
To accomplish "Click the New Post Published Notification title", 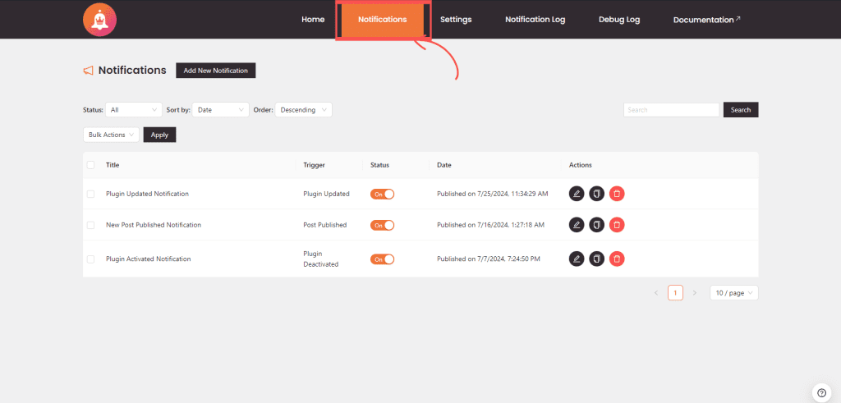I will pos(154,225).
